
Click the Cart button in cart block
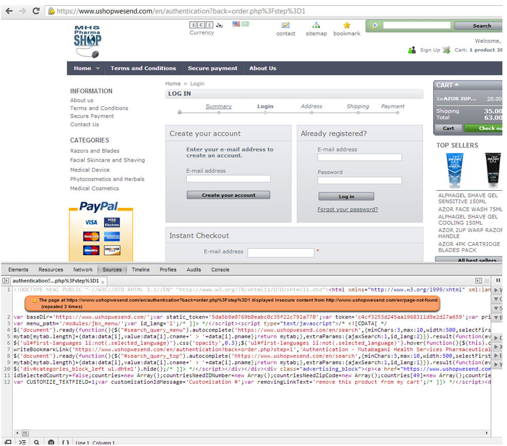tap(448, 128)
